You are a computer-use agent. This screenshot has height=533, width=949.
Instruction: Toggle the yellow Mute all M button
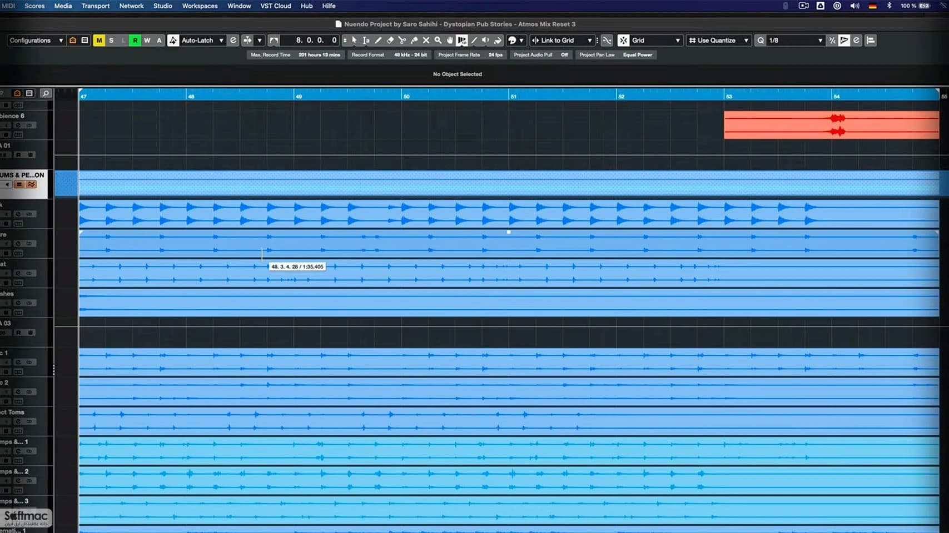(99, 41)
